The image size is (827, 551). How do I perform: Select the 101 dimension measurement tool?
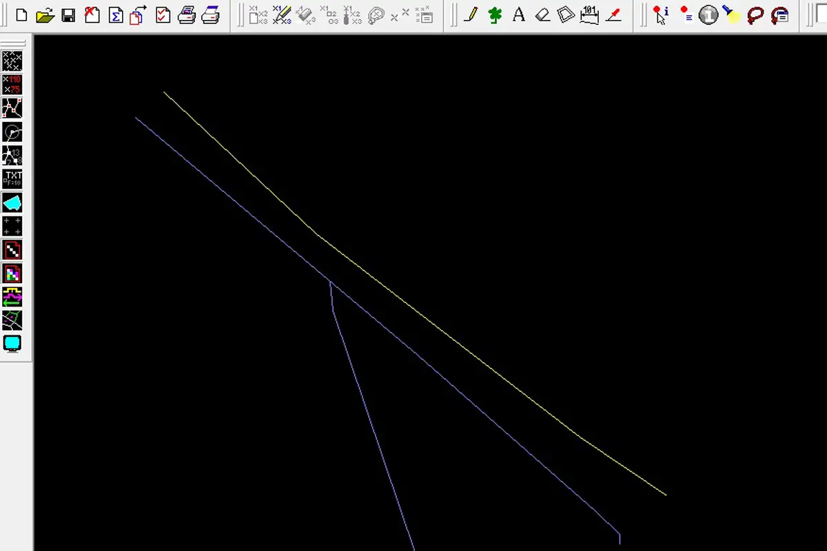coord(589,14)
